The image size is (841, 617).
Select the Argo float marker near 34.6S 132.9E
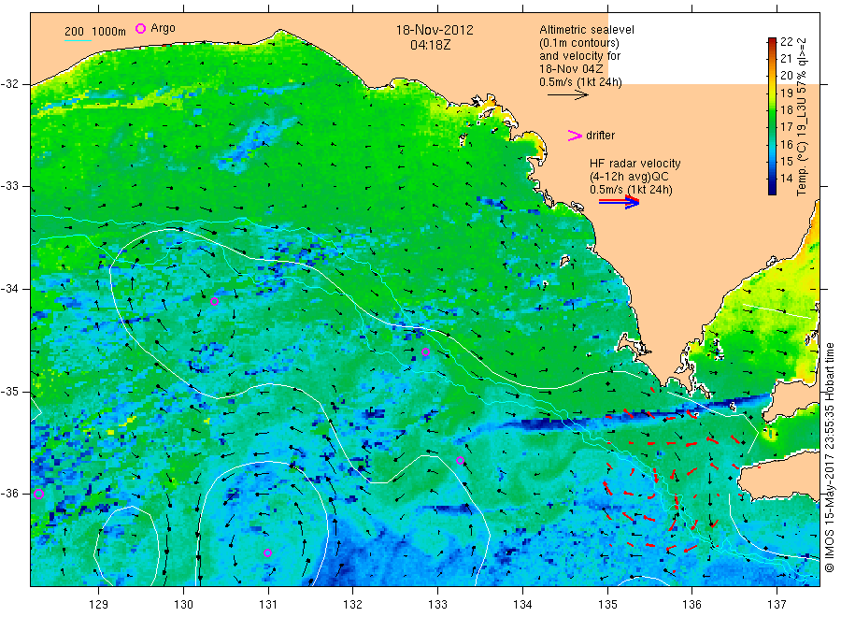425,352
